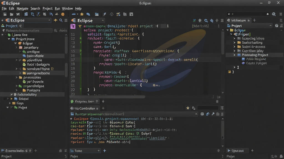Collapse the 'Project Irane' tree node
Viewport: 284px width, 159px height.
point(9,39)
